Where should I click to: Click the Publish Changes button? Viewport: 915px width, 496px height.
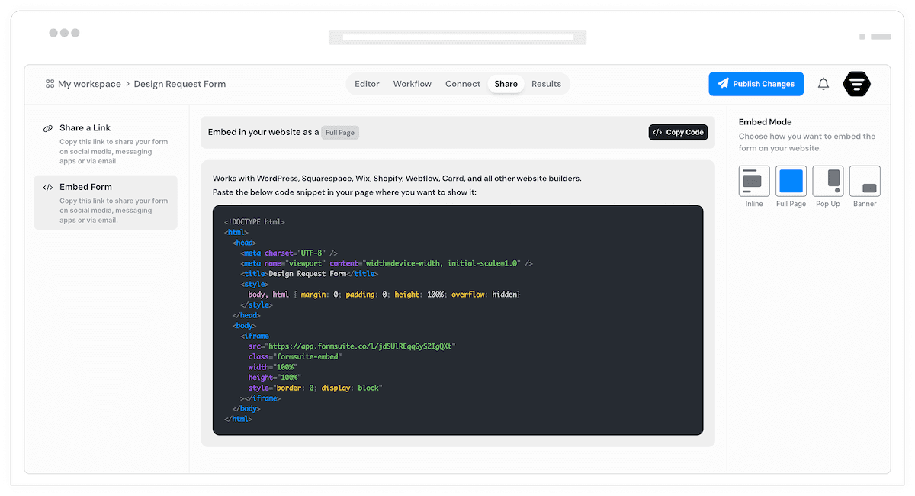[x=756, y=84]
